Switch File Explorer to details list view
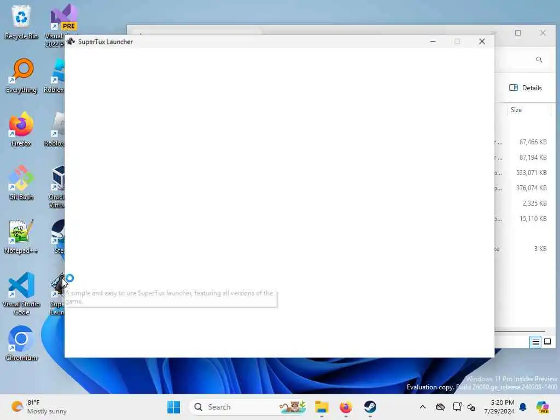This screenshot has height=420, width=560. pos(535,342)
